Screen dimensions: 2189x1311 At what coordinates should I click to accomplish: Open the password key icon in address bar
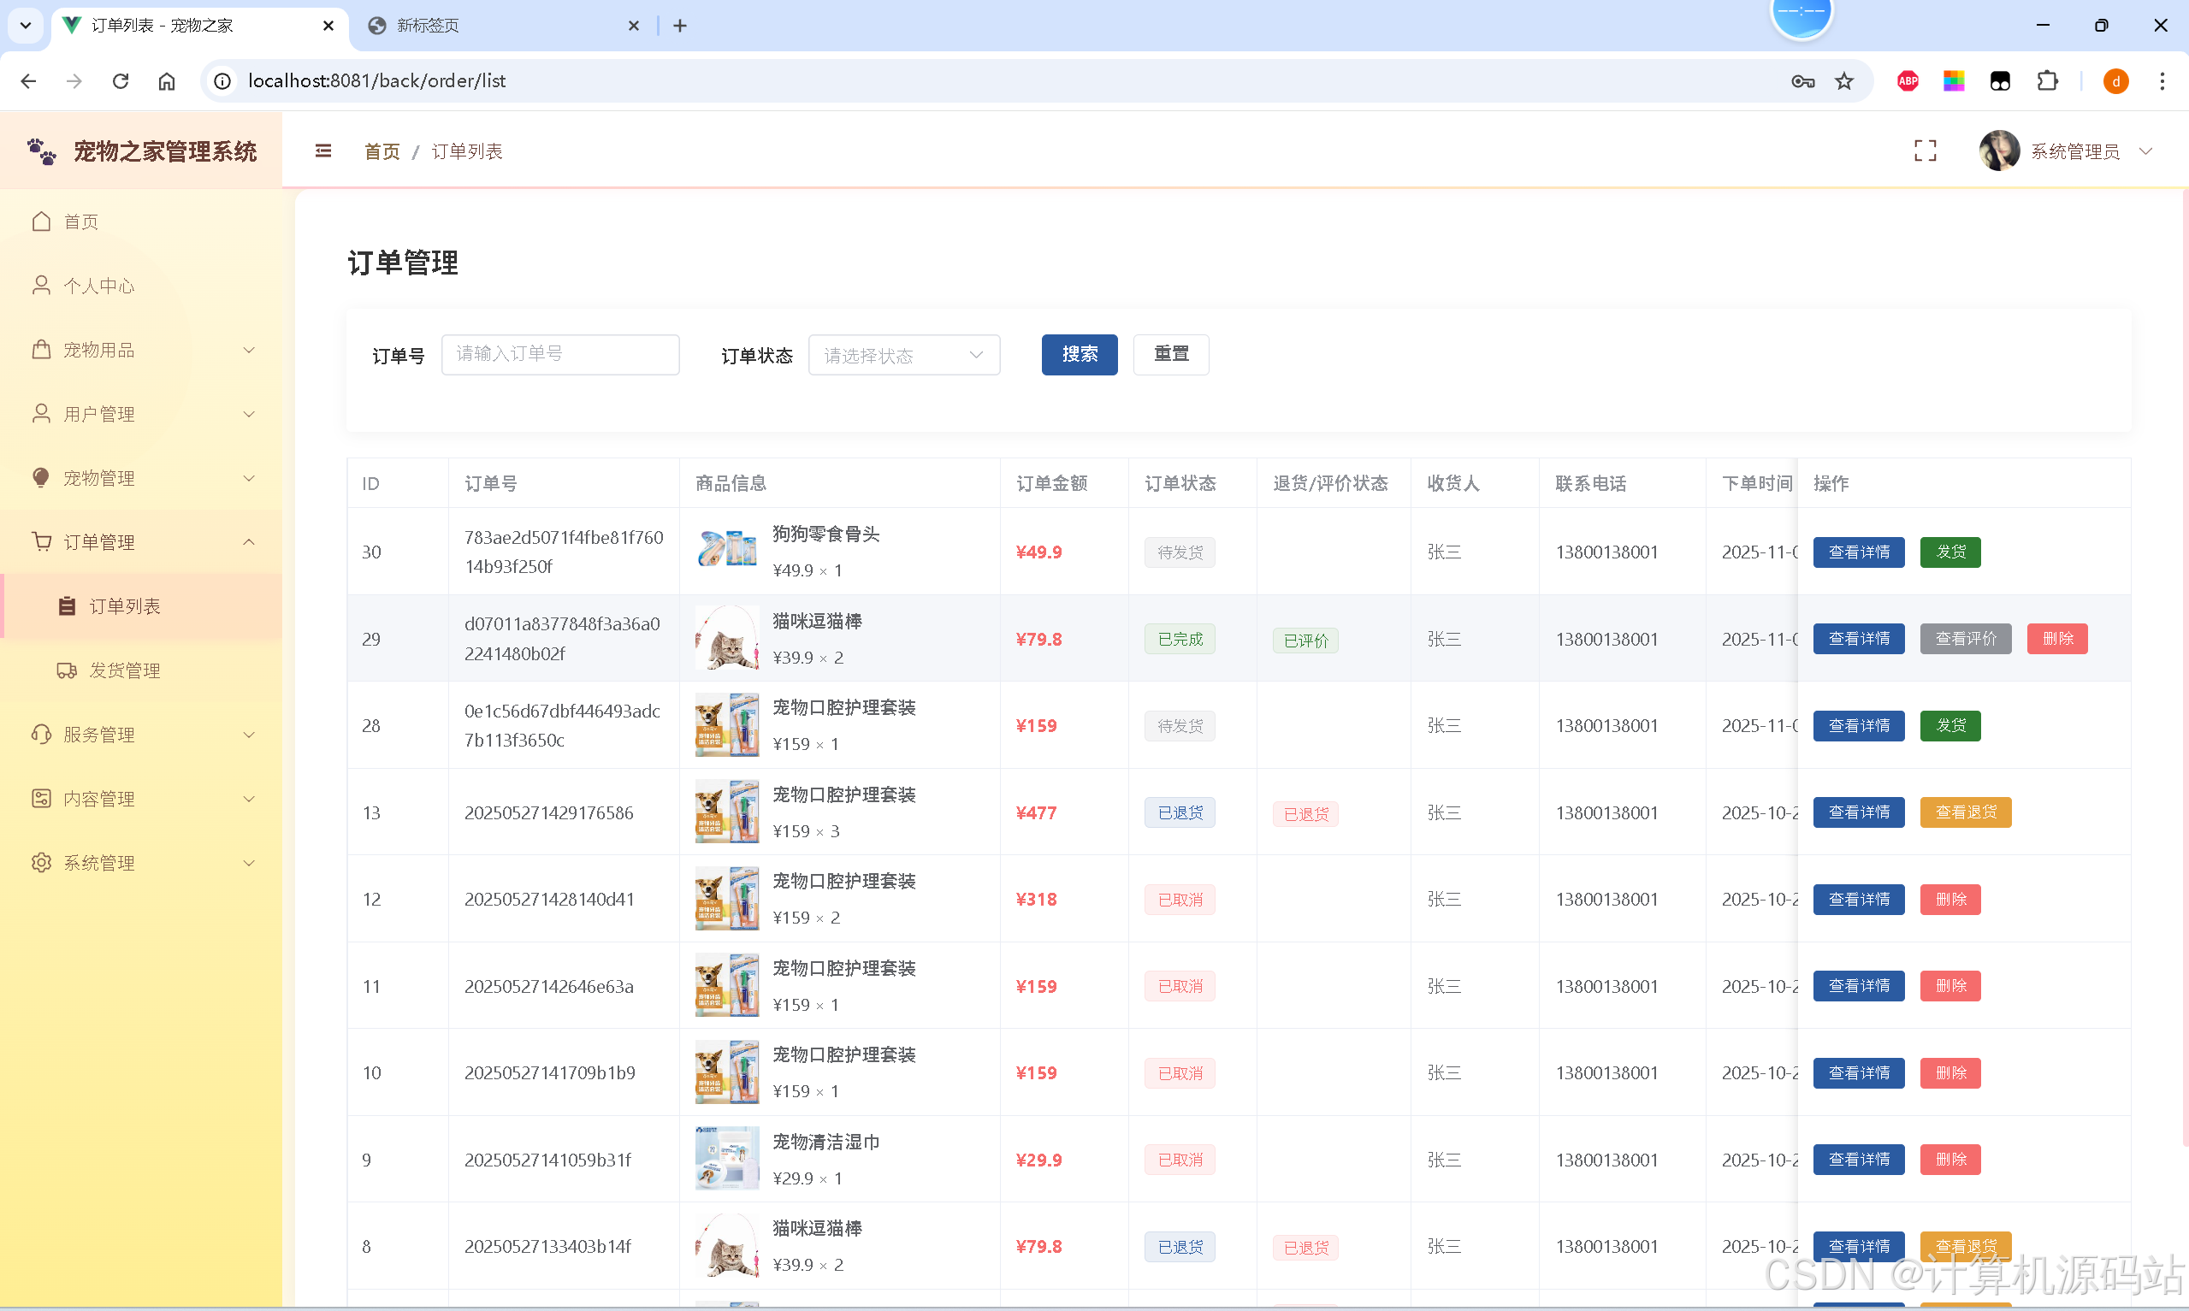1803,81
